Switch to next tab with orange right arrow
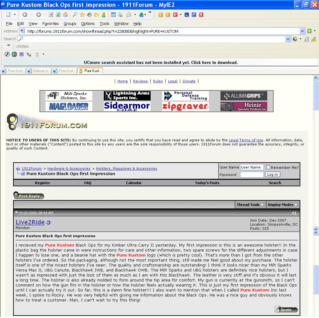 click(168, 15)
